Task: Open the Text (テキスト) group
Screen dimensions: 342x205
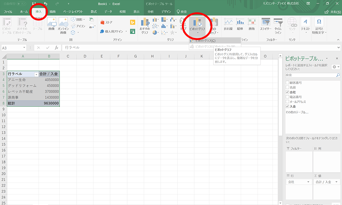Action: 305,25
